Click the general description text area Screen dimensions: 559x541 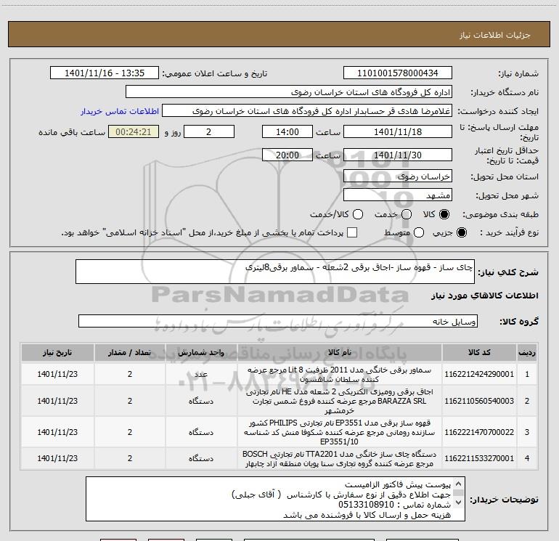tap(275, 272)
